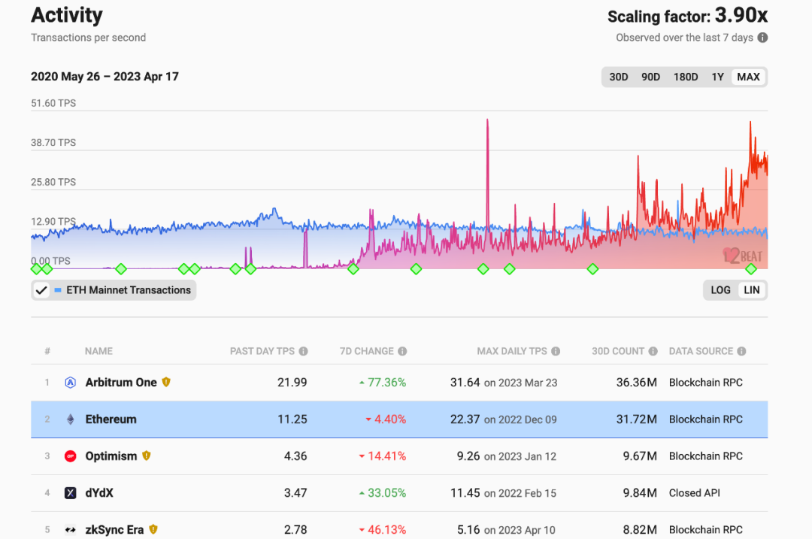812x539 pixels.
Task: Toggle the ETH Mainnet Transactions checkbox
Action: coord(42,290)
